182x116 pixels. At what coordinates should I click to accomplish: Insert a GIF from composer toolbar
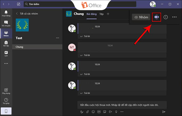tap(99, 112)
